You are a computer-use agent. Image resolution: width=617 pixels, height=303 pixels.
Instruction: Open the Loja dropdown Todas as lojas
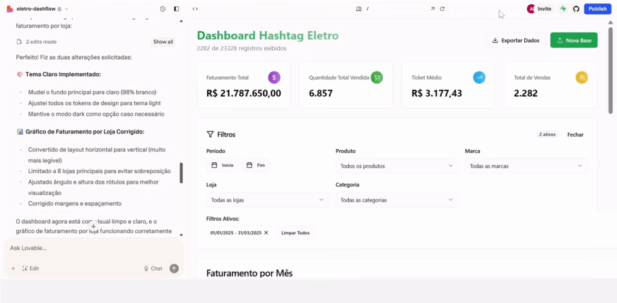pos(268,200)
